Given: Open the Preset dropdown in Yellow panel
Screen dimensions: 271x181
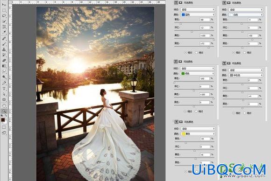Looking at the screenshot, I should tap(198, 129).
